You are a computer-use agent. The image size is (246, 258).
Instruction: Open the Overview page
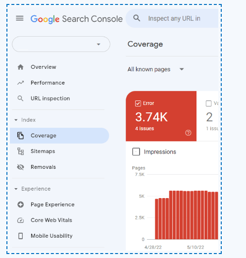coord(44,67)
